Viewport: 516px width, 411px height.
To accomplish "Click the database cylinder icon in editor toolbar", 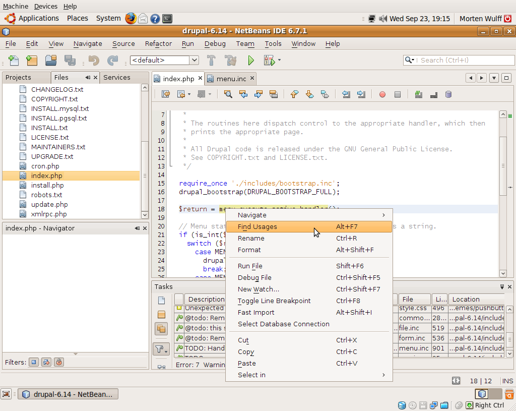I will point(448,94).
